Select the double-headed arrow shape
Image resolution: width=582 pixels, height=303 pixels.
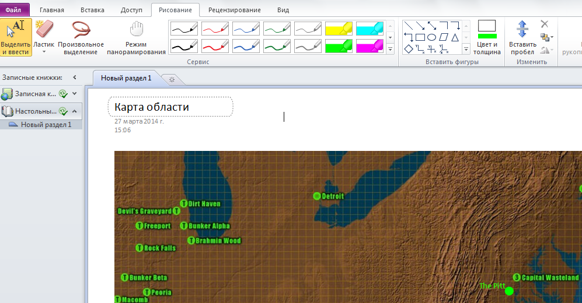tap(431, 26)
